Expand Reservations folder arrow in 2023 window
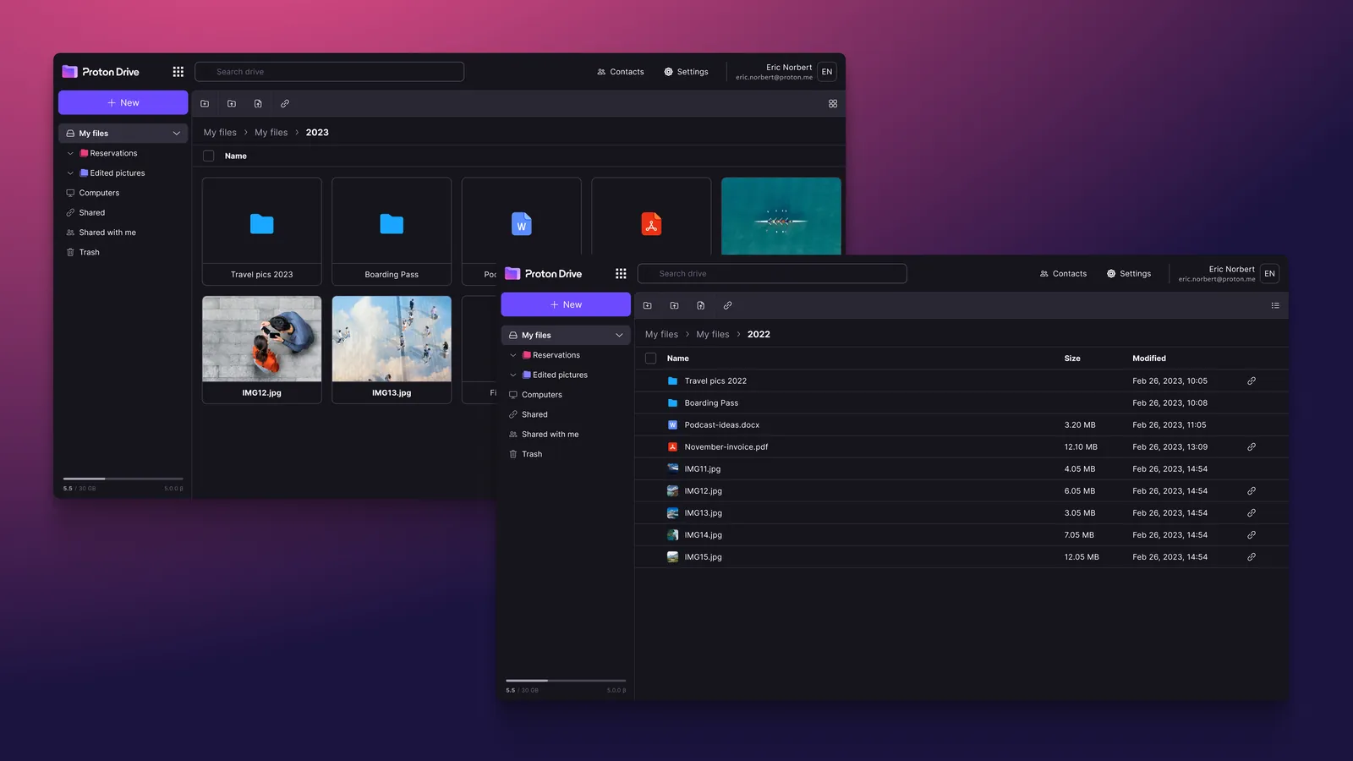This screenshot has height=761, width=1353. coord(70,154)
